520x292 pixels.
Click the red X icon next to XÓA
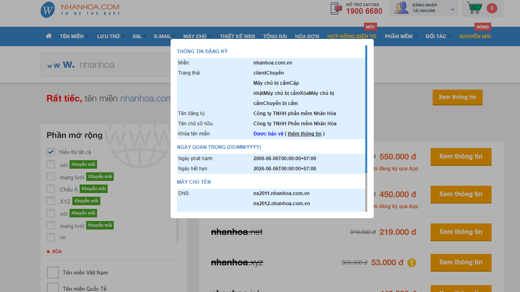[48, 252]
